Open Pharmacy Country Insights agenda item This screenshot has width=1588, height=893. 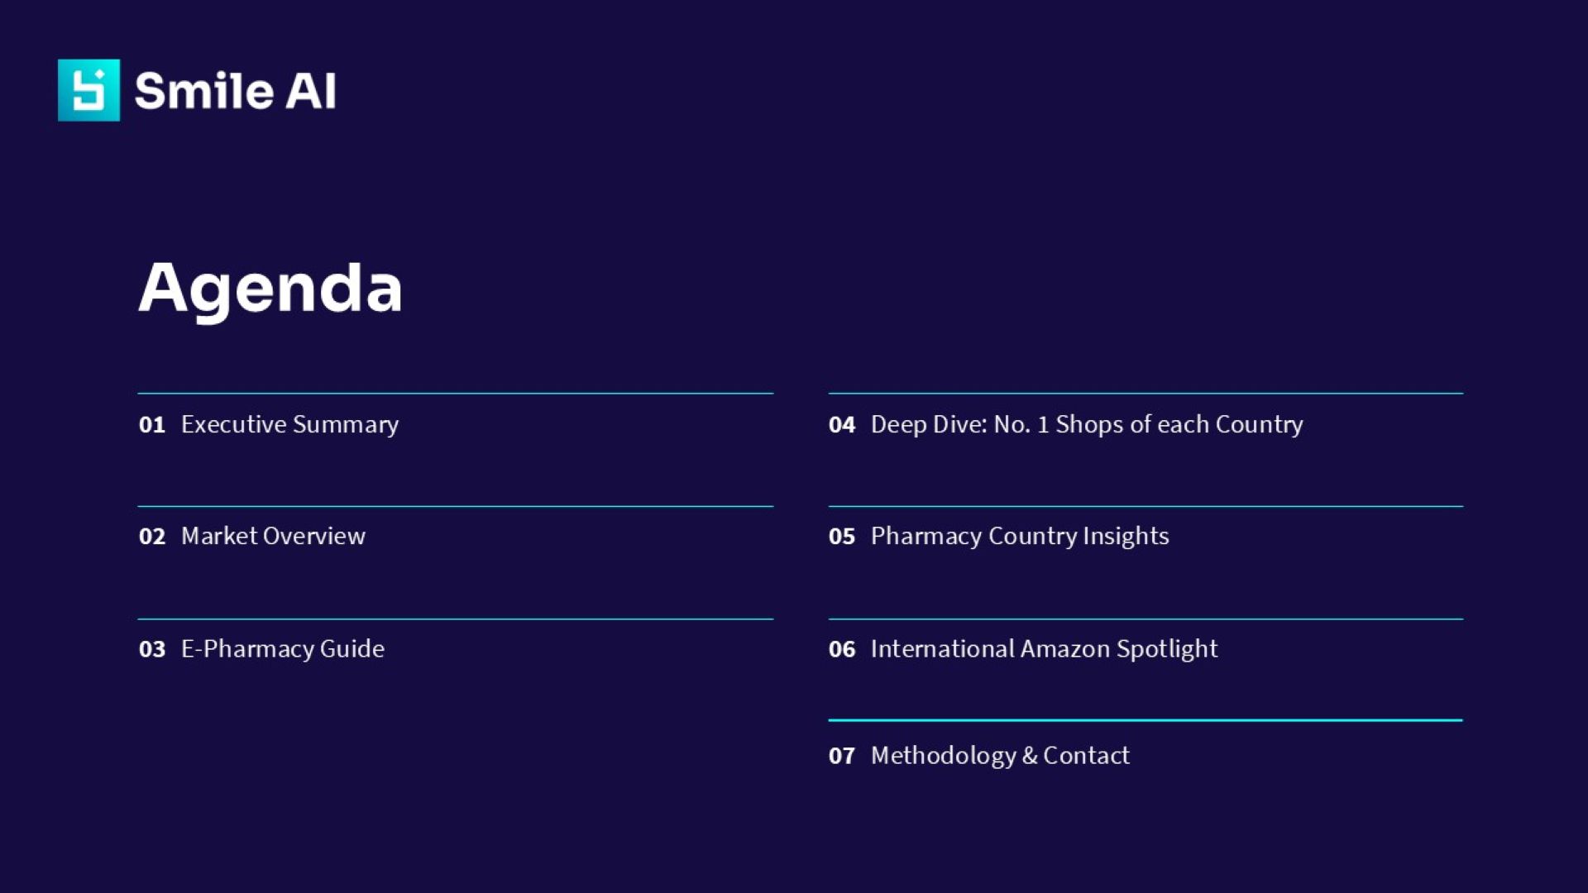(x=1019, y=536)
